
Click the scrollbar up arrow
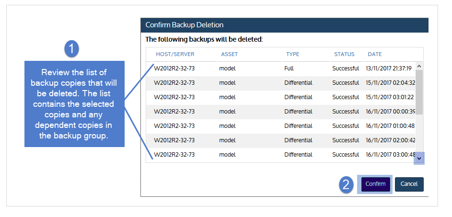419,66
